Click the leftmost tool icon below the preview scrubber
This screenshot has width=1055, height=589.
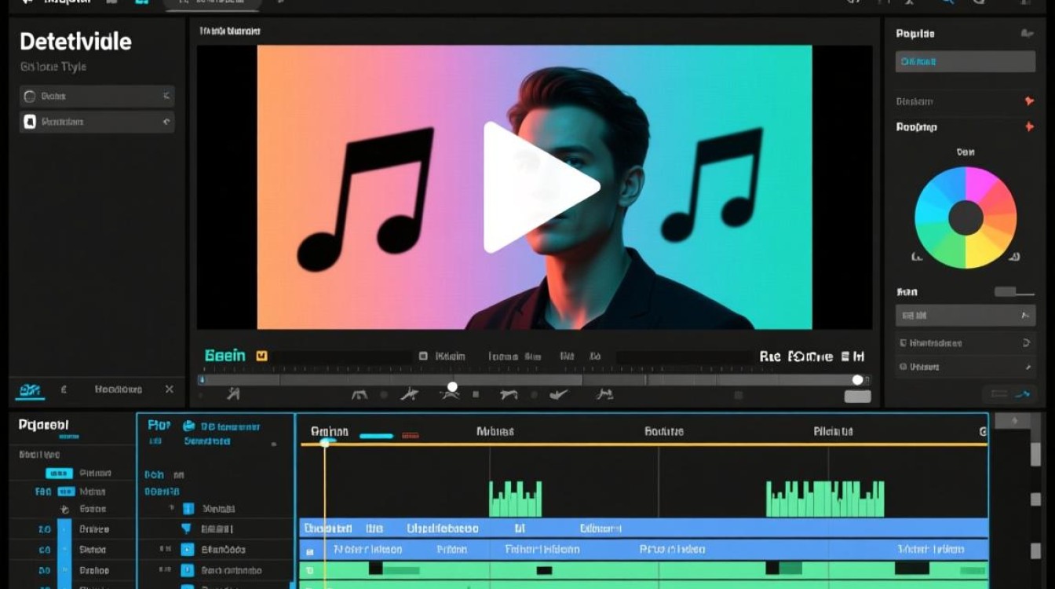(x=233, y=394)
